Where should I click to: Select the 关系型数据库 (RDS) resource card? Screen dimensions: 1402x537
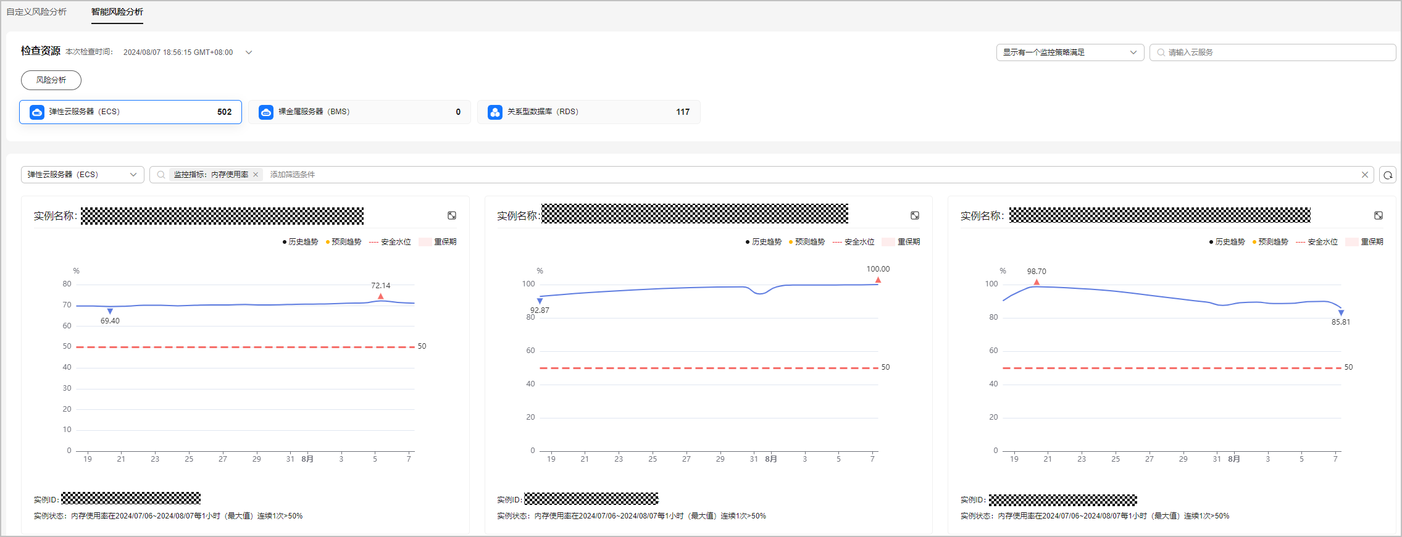click(x=588, y=112)
